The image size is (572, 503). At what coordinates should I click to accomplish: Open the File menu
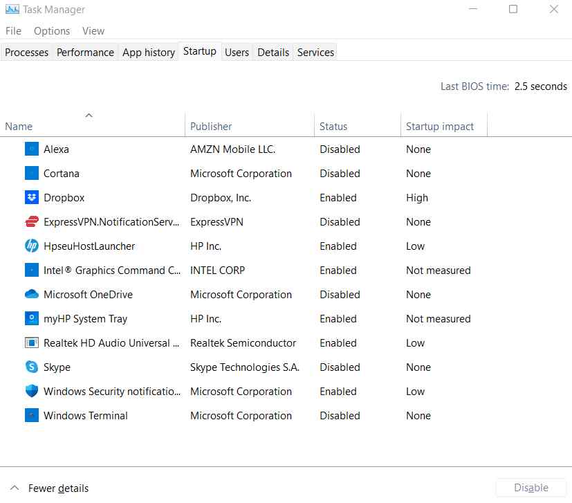(x=14, y=31)
